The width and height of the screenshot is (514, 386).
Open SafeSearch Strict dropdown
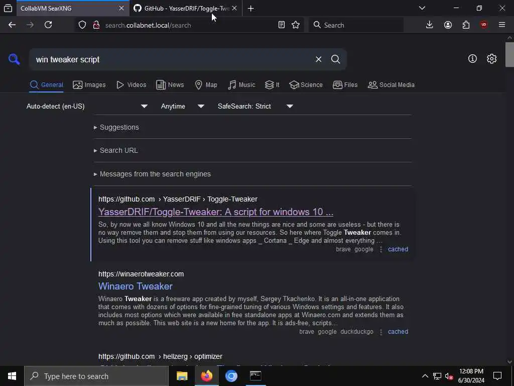(x=255, y=107)
